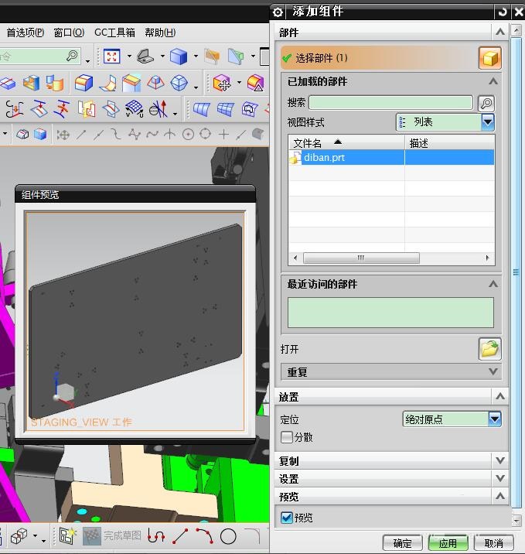The width and height of the screenshot is (525, 554).
Task: Click the gear settings icon in dialog title
Action: click(x=278, y=12)
